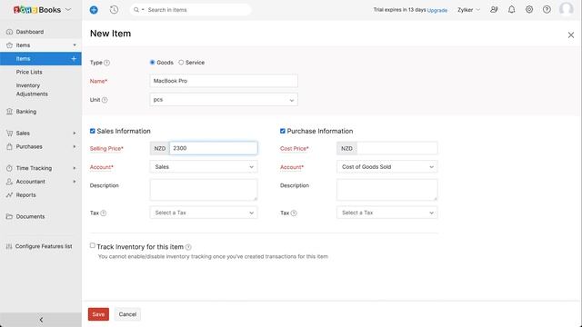Click the plus icon next to Items
The width and height of the screenshot is (582, 327).
coord(74,58)
